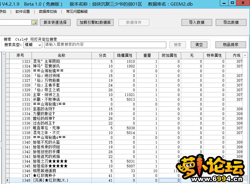Viewport: 250px width, 184px height.
Task: Open the 常见问题解疑 menu
Action: click(x=77, y=12)
